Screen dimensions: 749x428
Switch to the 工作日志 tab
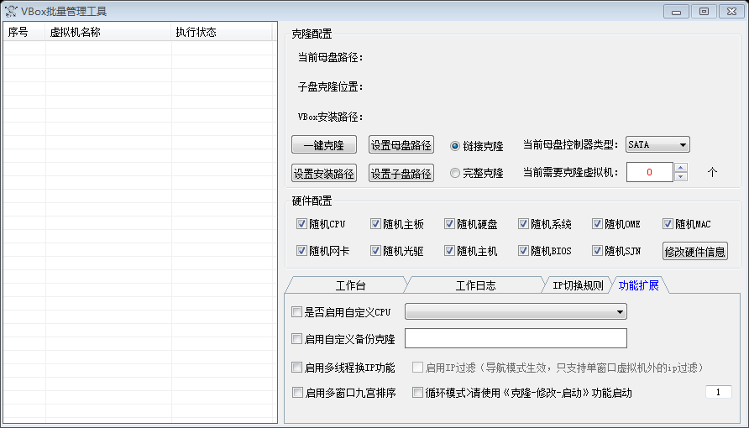pos(475,285)
